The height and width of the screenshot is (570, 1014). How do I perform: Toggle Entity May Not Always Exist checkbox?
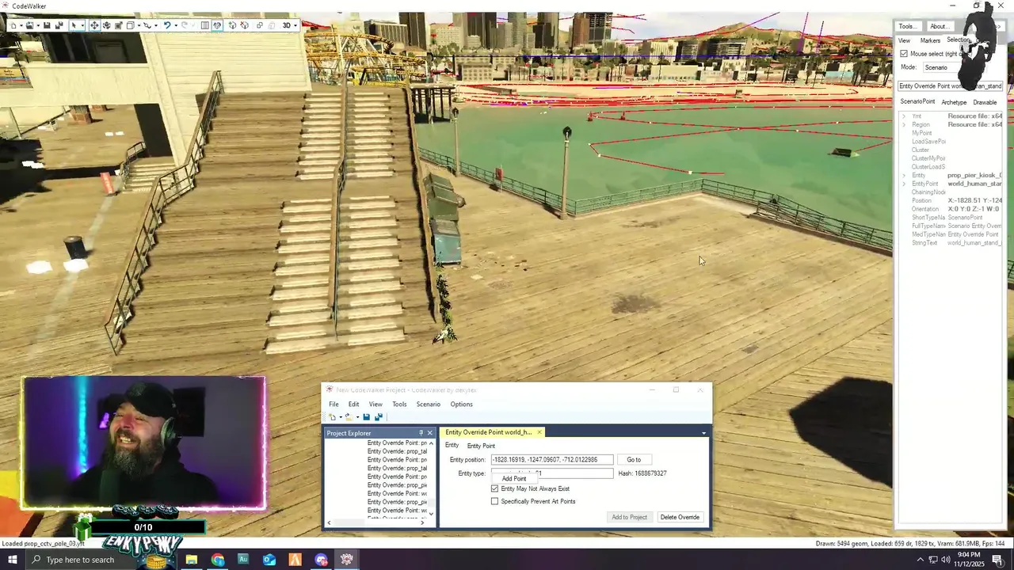[495, 488]
